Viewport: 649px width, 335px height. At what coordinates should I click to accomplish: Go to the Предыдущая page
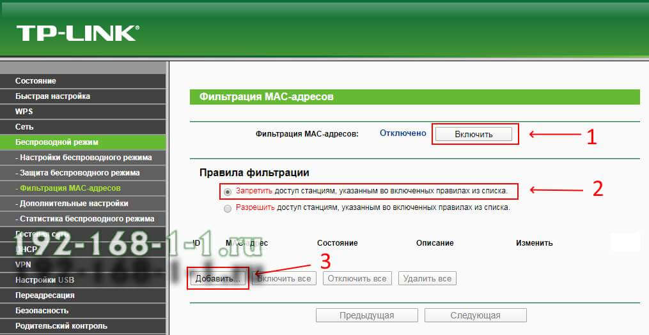pos(366,315)
